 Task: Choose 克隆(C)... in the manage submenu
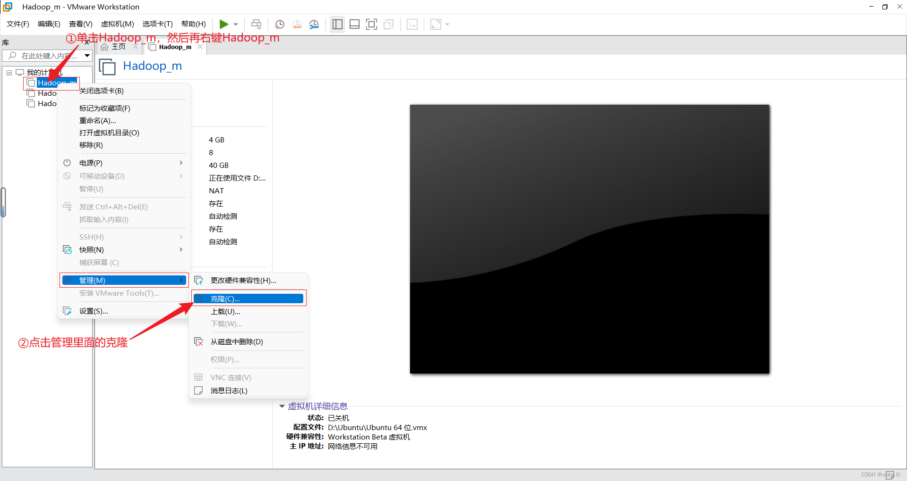tap(249, 299)
